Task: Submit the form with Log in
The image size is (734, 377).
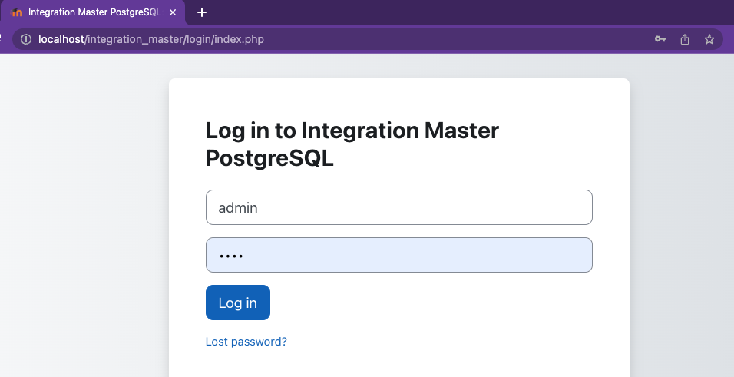Action: pos(238,303)
